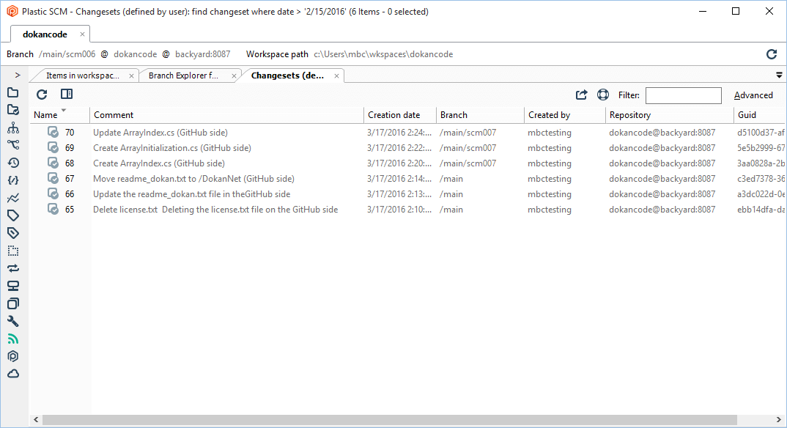Toggle the export changesets icon
The height and width of the screenshot is (428, 787).
point(581,95)
